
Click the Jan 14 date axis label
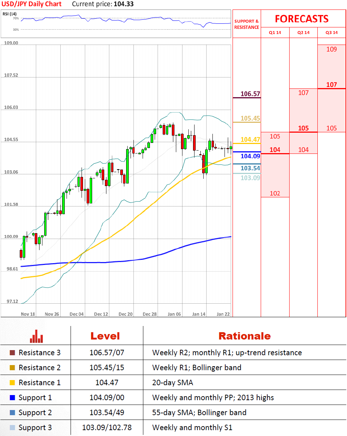pyautogui.click(x=199, y=314)
